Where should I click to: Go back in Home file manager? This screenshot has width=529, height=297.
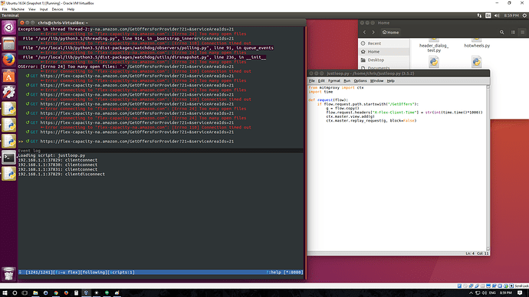tap(364, 32)
